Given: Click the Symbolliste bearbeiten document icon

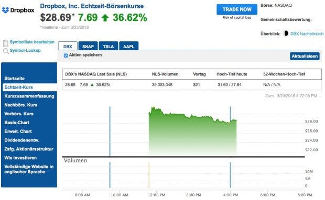Looking at the screenshot, I should tap(6, 43).
